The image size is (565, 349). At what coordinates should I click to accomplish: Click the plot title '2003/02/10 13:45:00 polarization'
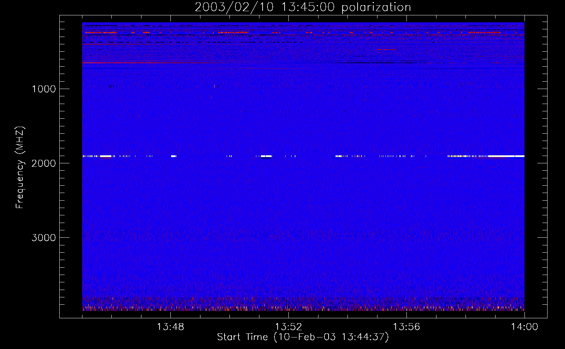click(303, 7)
